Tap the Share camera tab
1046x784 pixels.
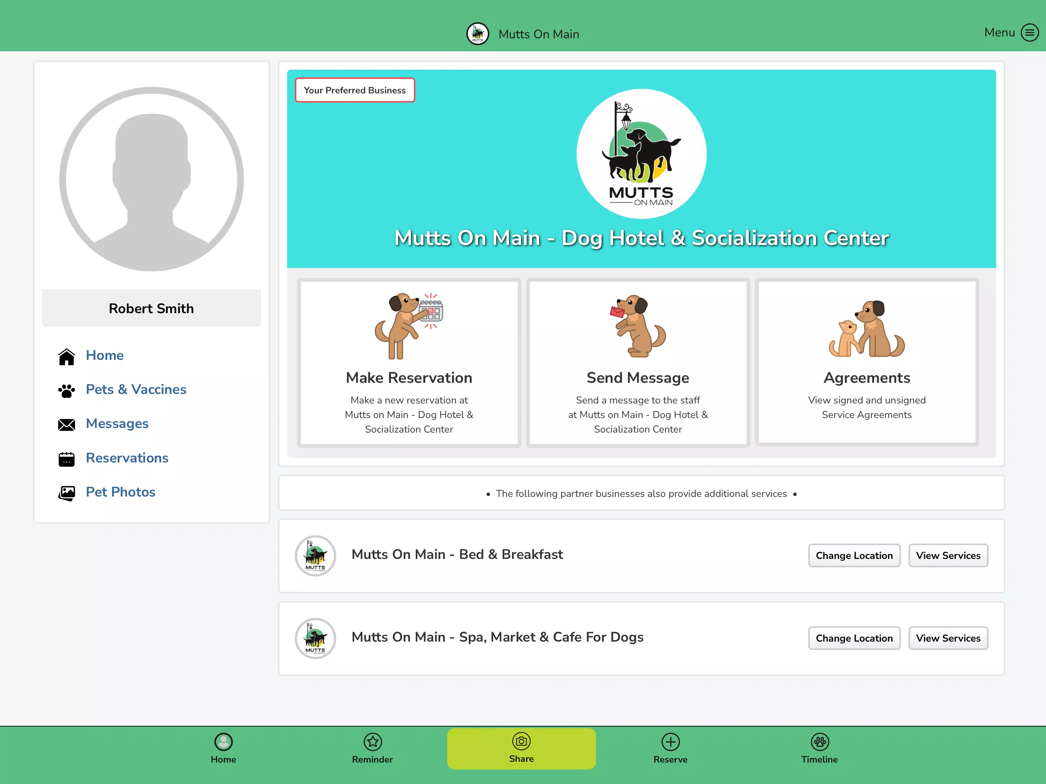521,748
